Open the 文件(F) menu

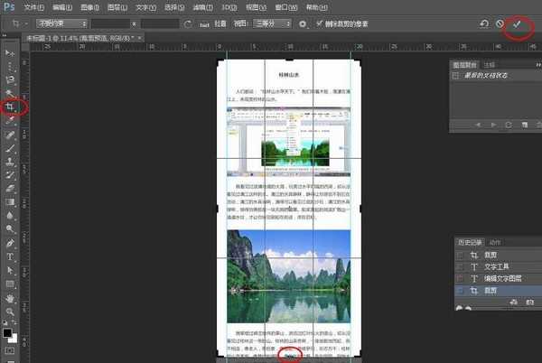(x=33, y=6)
